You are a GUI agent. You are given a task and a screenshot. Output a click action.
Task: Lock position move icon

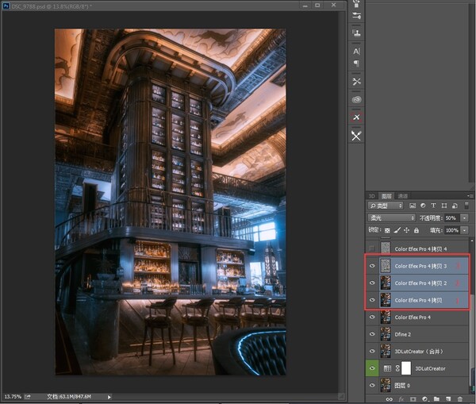pos(406,230)
